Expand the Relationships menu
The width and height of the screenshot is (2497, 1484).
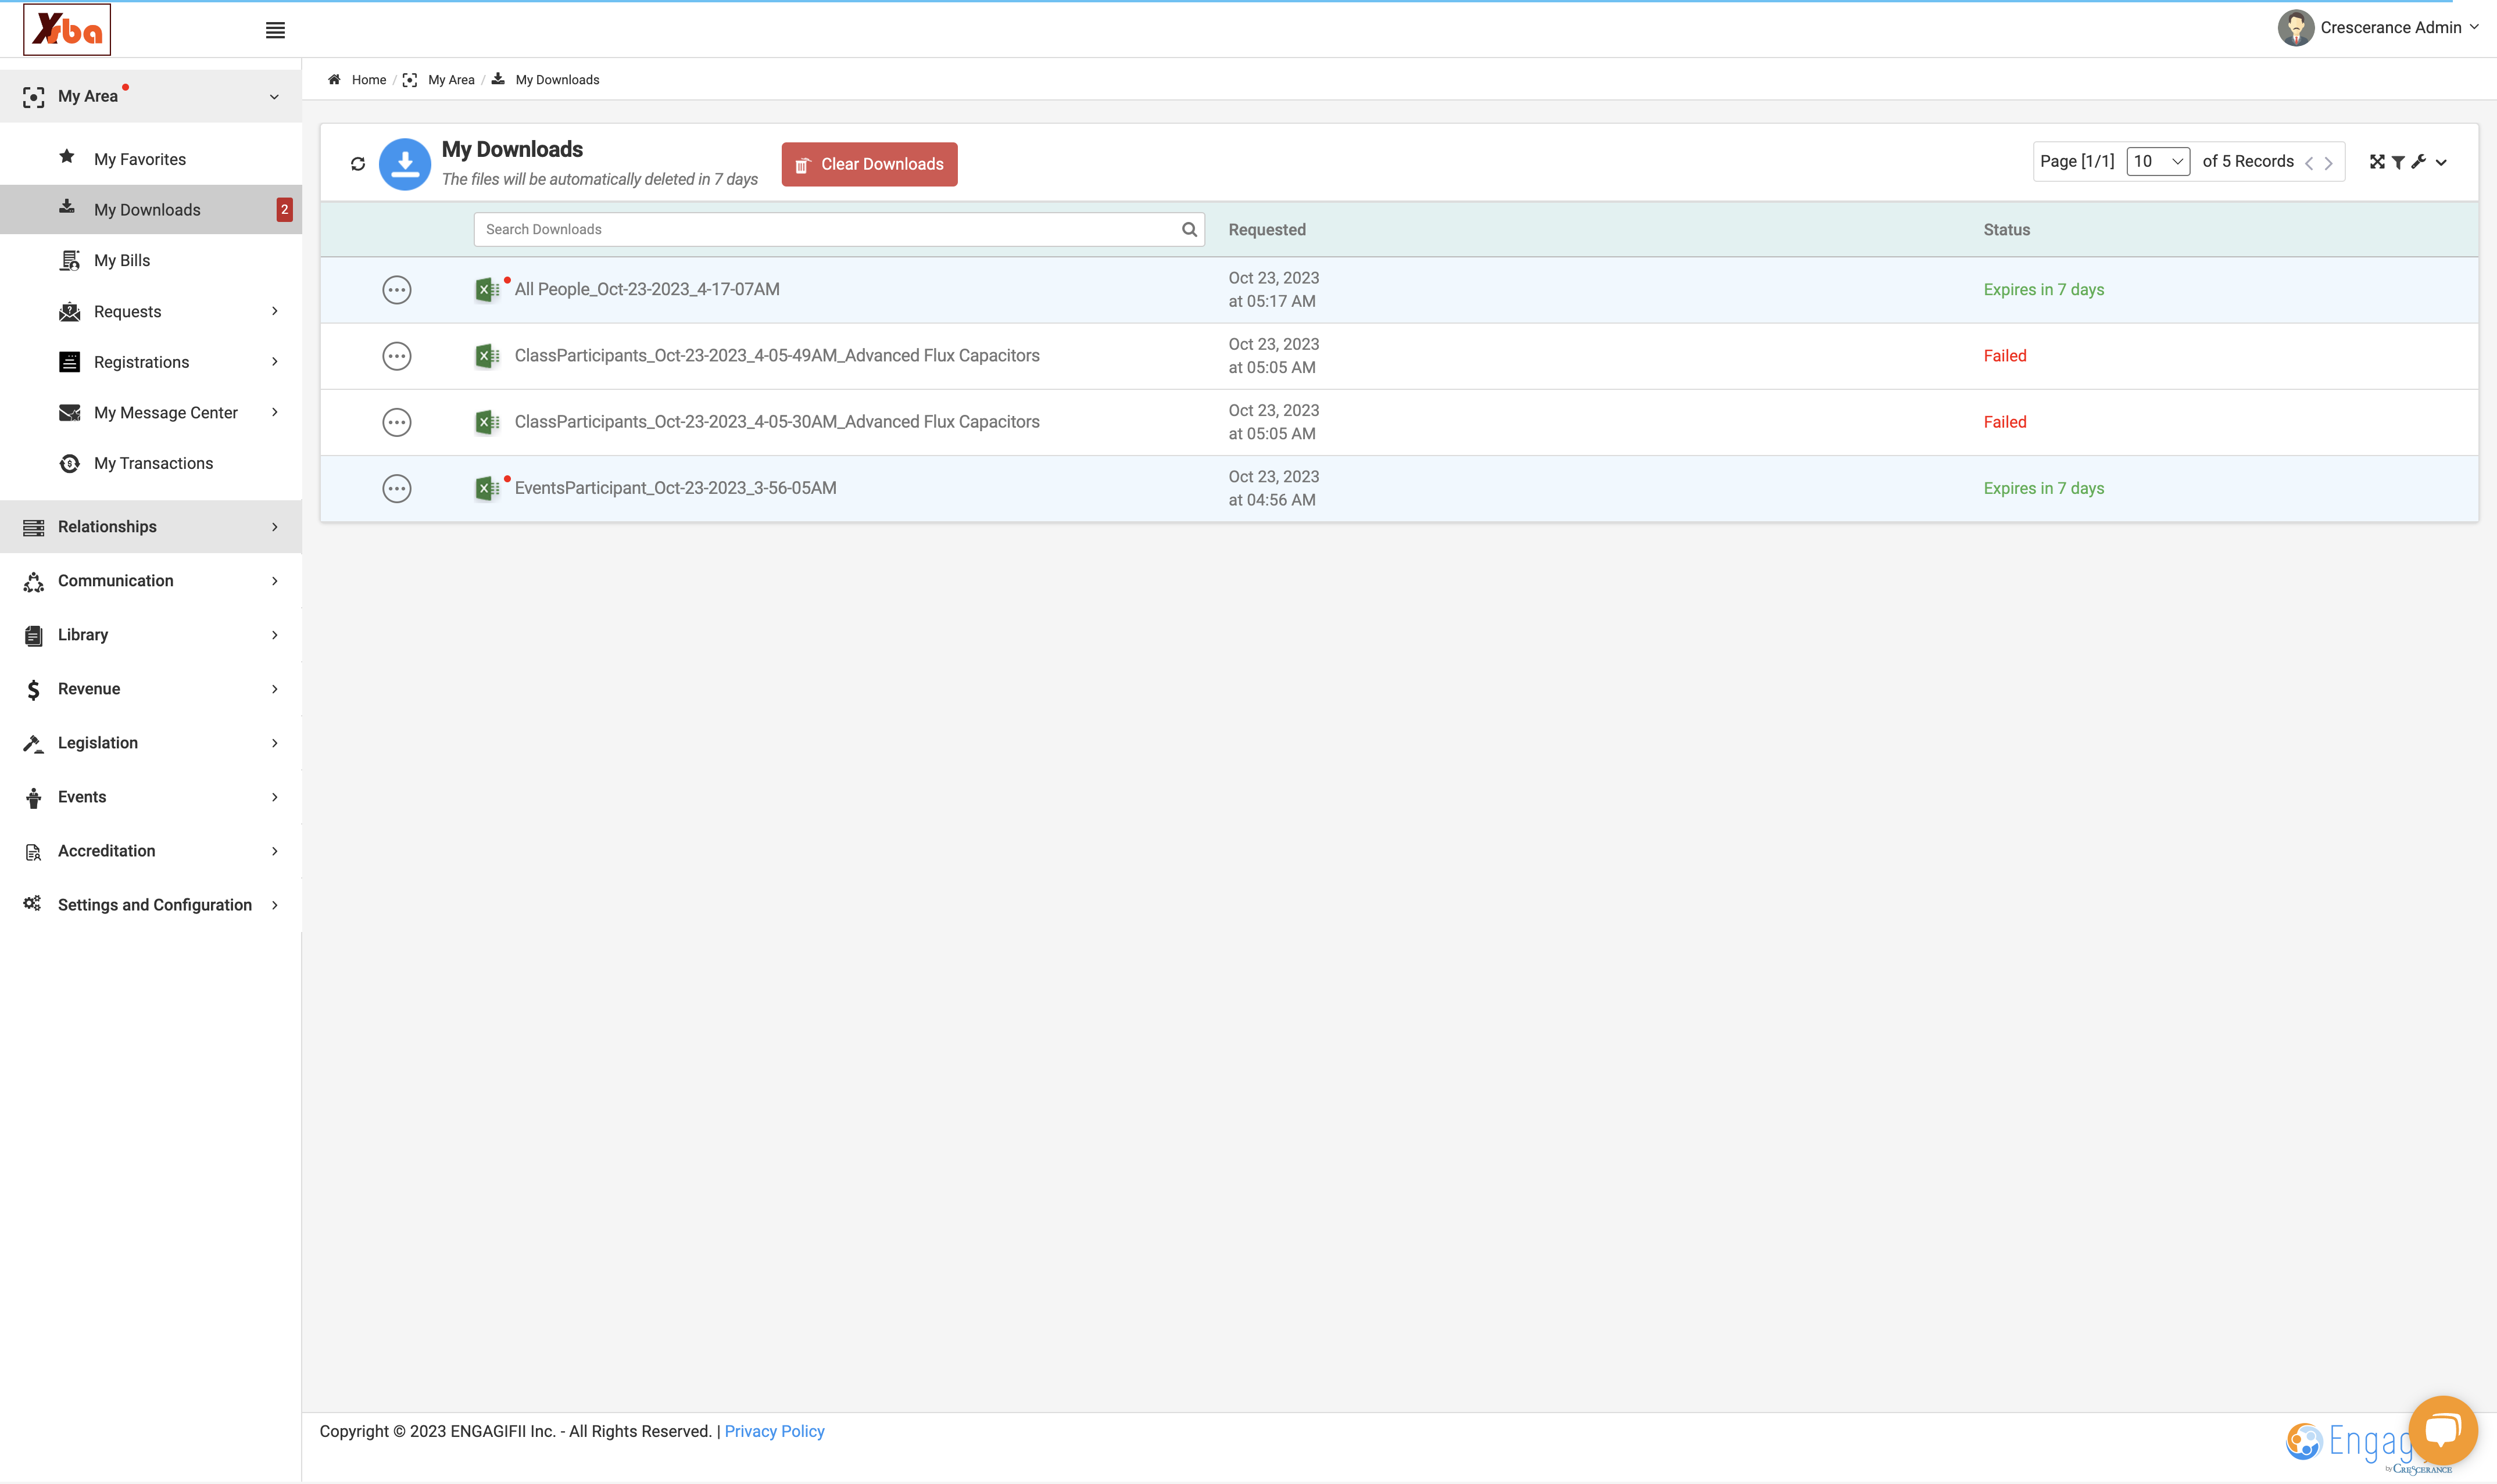tap(151, 527)
